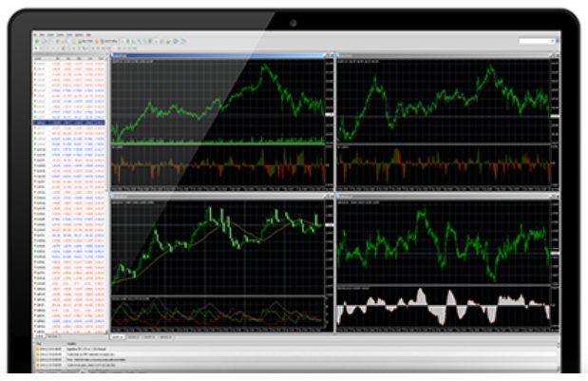Switch to candlesticks chart icon
The image size is (588, 381).
point(128,41)
